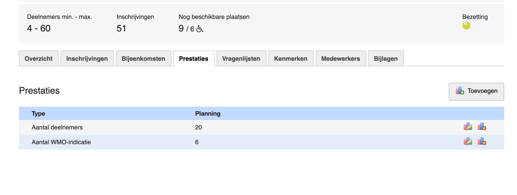Viewport: 517px width, 195px height.
Task: Open the Bijlagen tab
Action: 386,59
